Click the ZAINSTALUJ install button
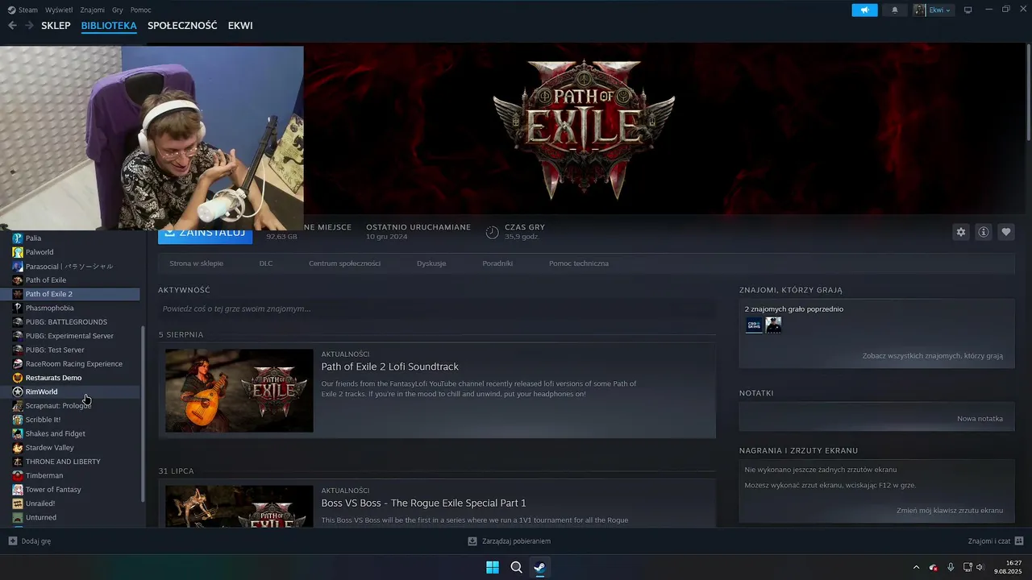Screen dimensions: 1032x580 pyautogui.click(x=205, y=234)
